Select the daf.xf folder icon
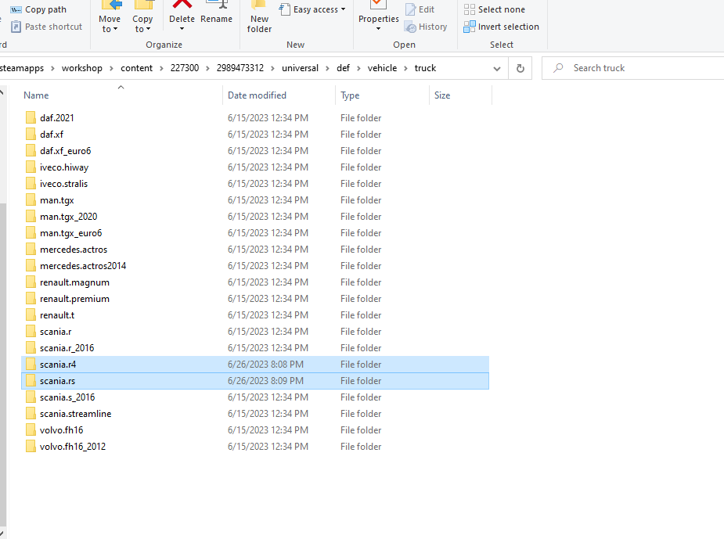This screenshot has width=724, height=539. [31, 135]
